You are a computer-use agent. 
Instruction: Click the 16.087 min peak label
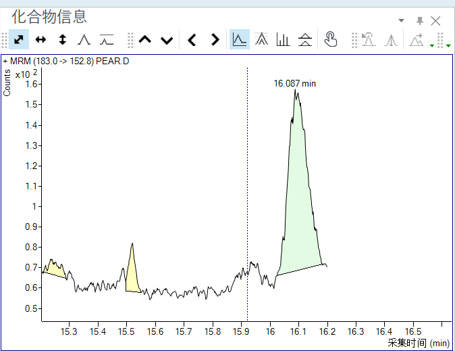(x=295, y=83)
